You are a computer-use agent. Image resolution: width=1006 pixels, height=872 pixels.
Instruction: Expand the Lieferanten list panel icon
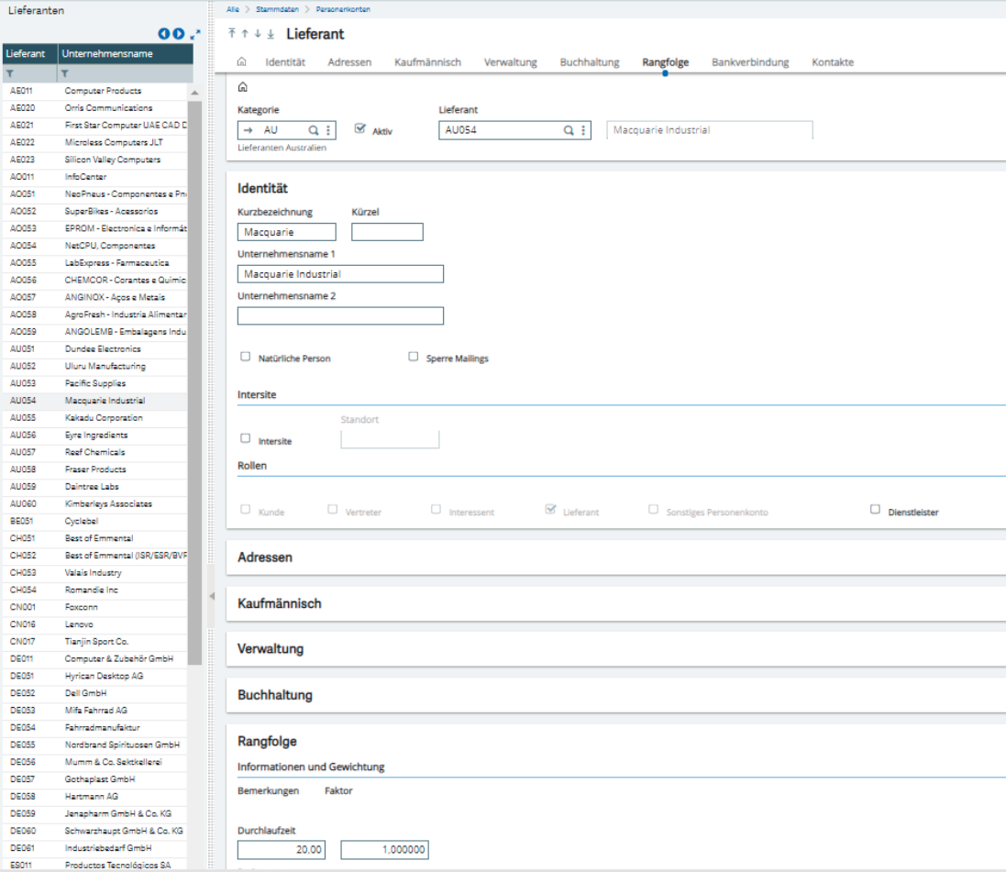point(195,34)
